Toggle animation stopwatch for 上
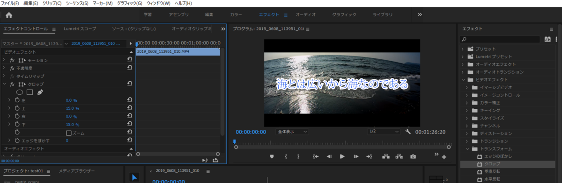Viewport: 562px width, 183px height. click(x=17, y=108)
